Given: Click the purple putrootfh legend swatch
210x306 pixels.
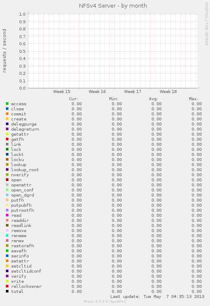Looking at the screenshot, I should pos(7,210).
